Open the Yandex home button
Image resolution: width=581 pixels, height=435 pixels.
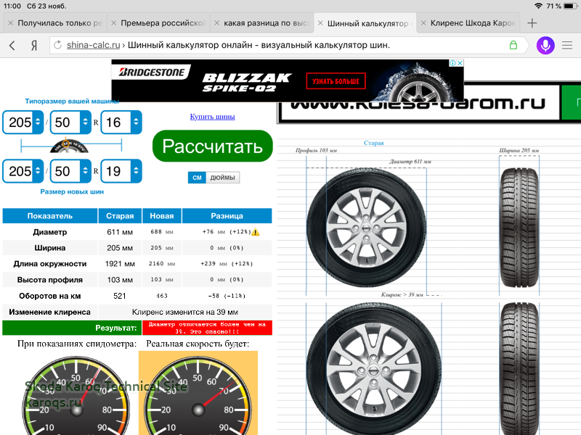click(34, 46)
